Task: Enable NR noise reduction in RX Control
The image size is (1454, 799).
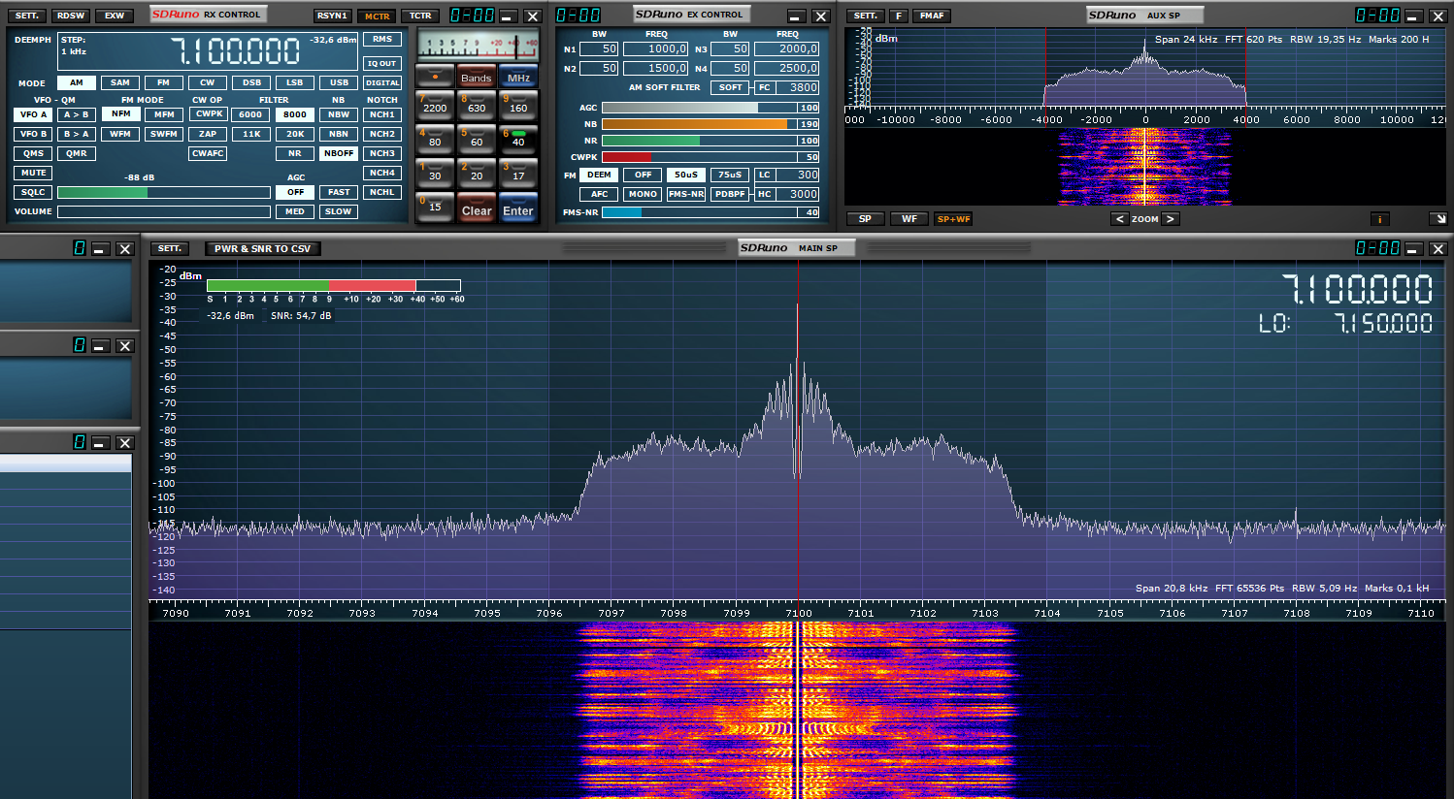Action: point(295,153)
